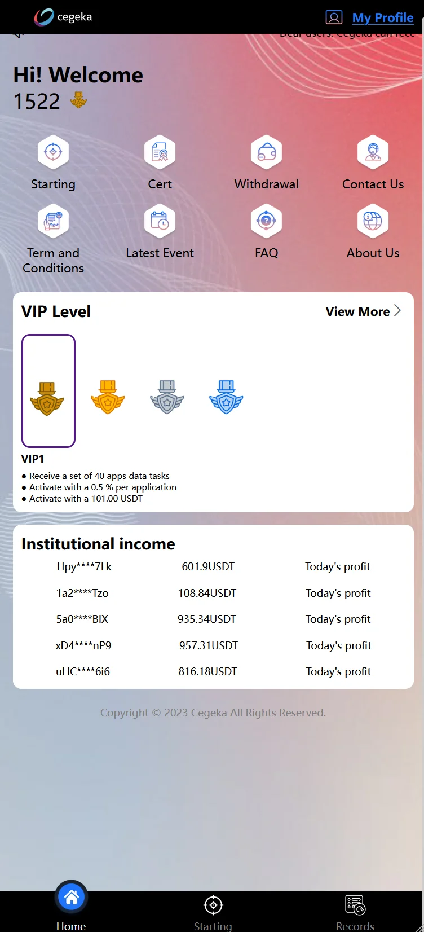Open the FAQ question mark icon

pos(266,221)
